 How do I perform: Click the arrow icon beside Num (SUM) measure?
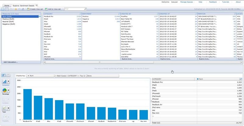(40, 16)
